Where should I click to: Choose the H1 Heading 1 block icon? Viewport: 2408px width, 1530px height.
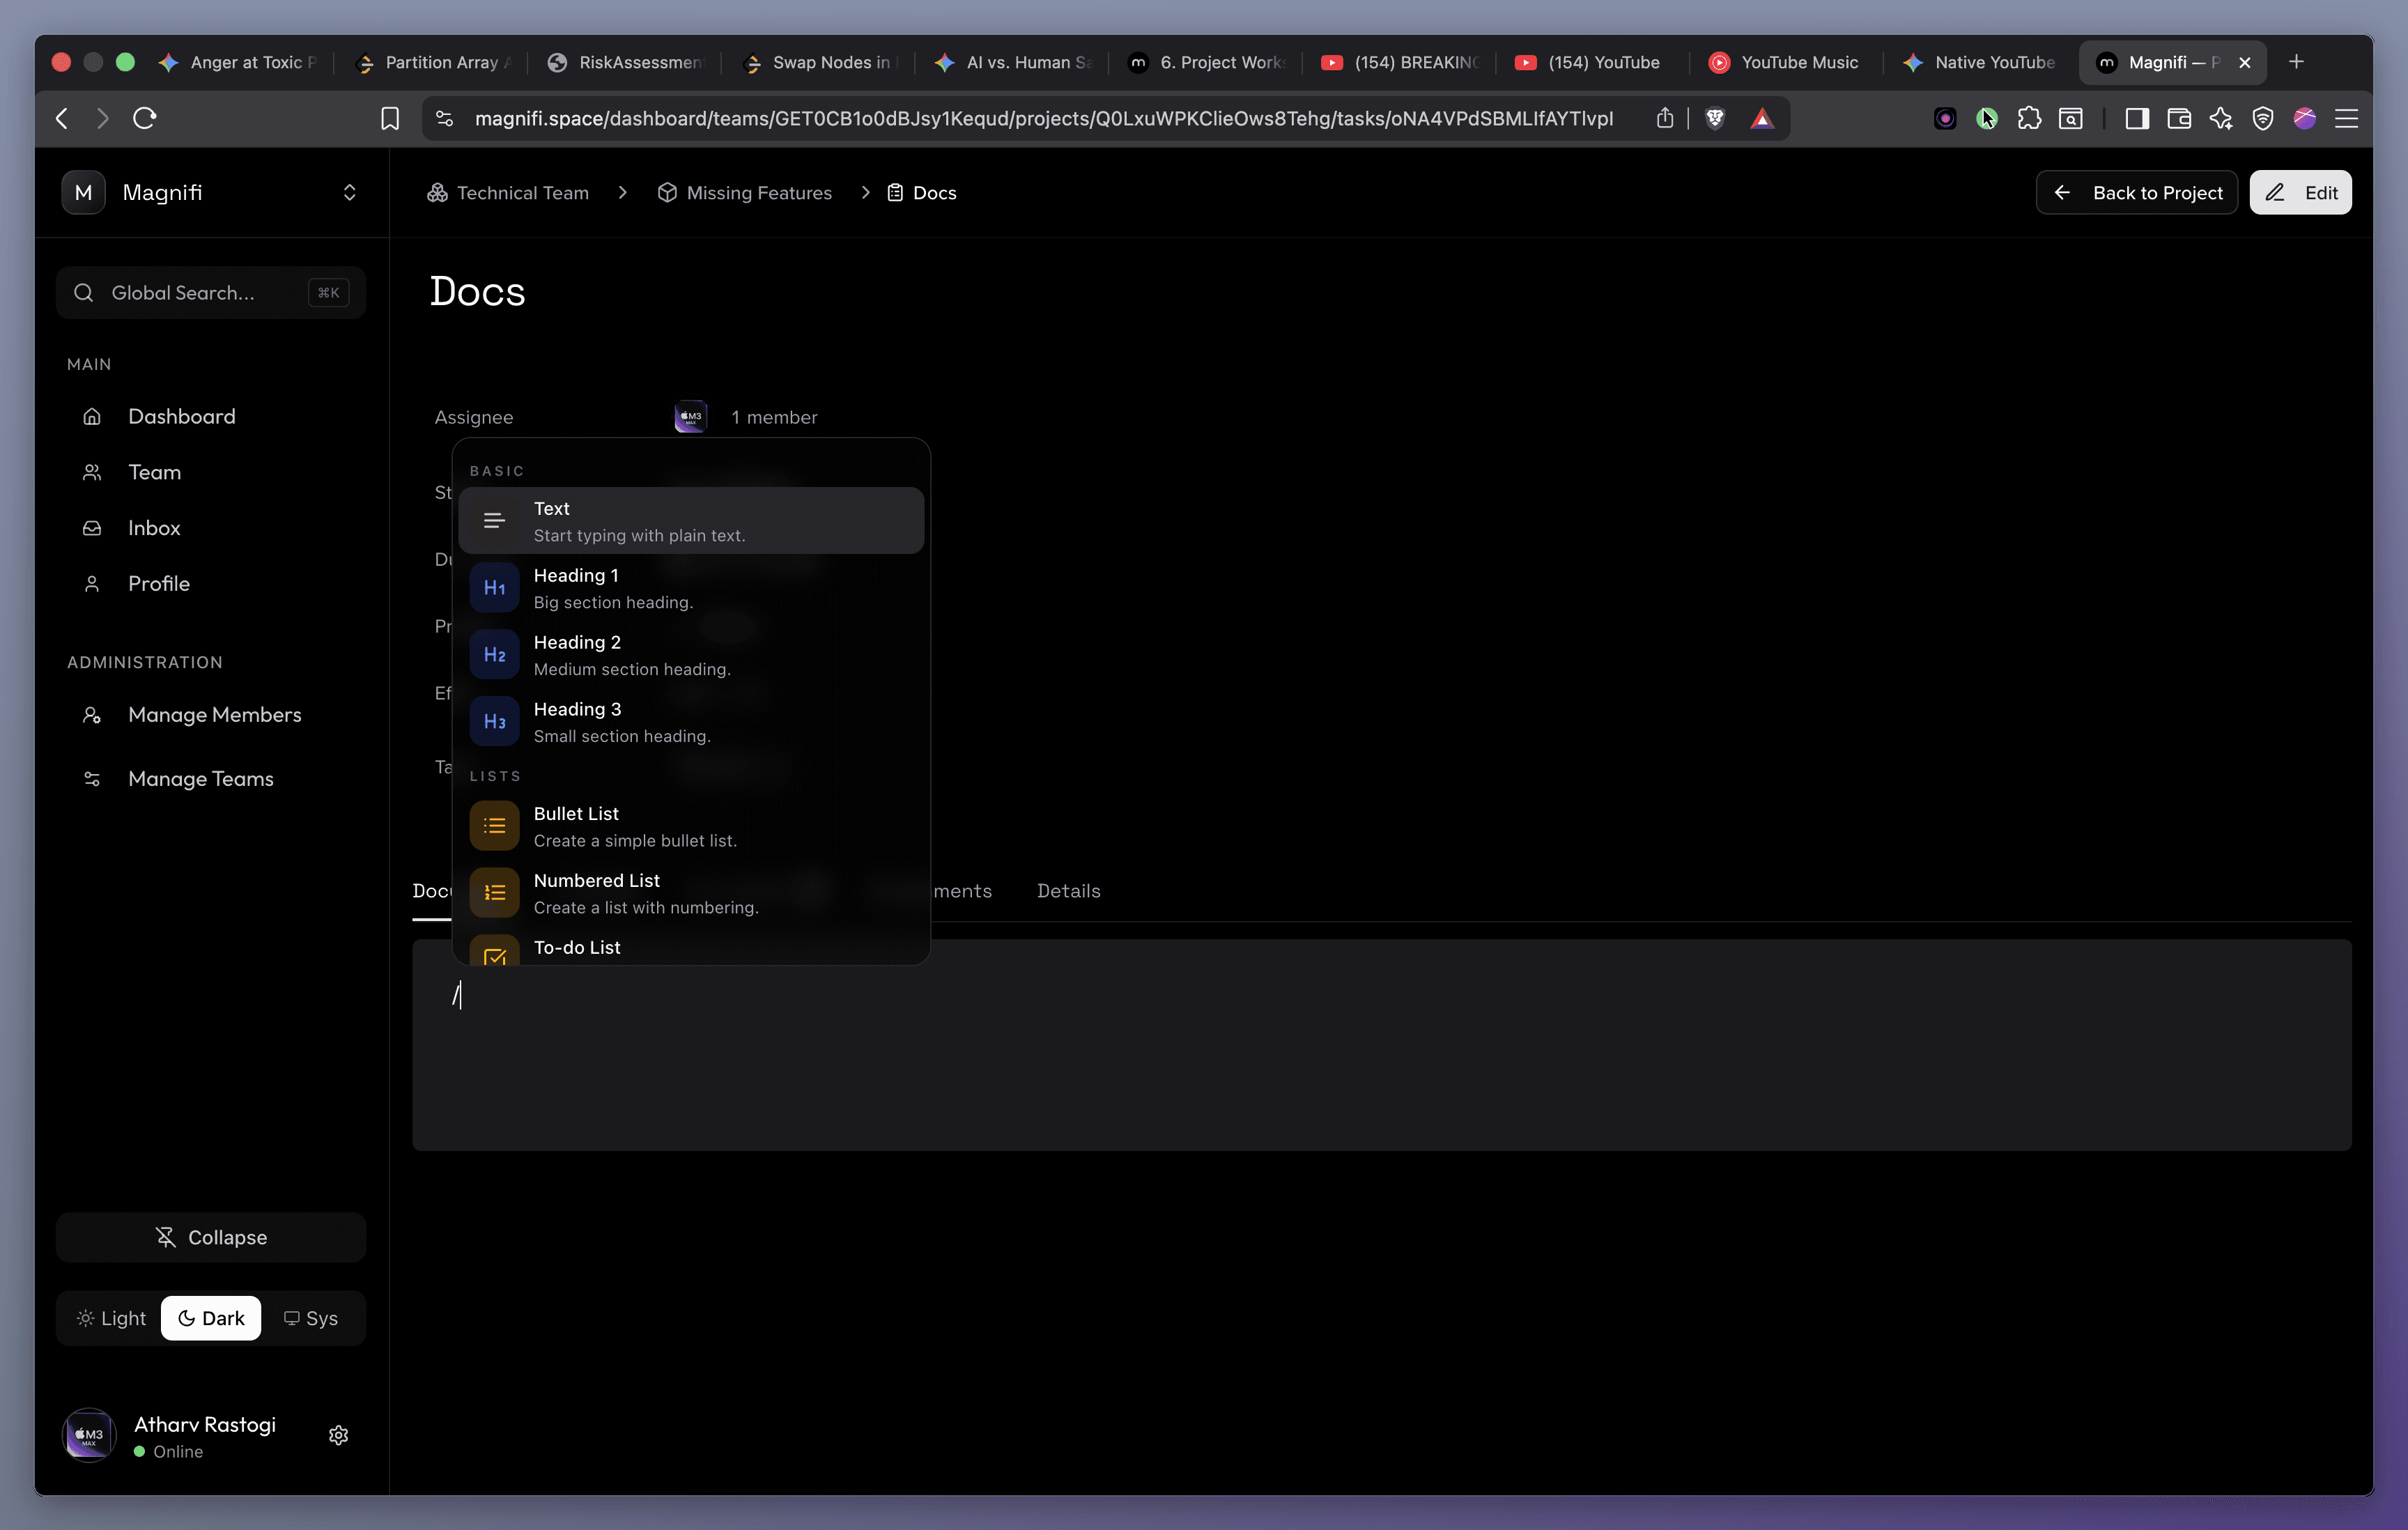(x=494, y=588)
